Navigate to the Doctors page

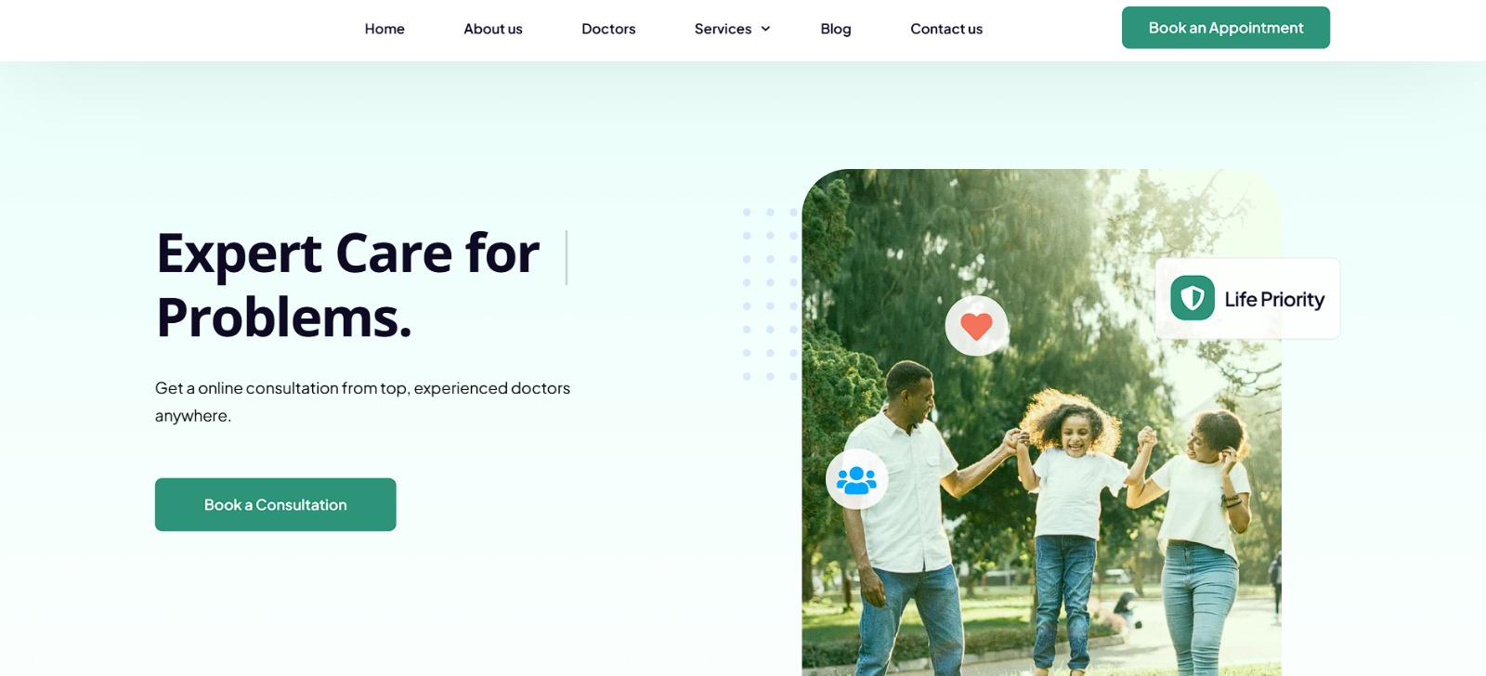608,29
